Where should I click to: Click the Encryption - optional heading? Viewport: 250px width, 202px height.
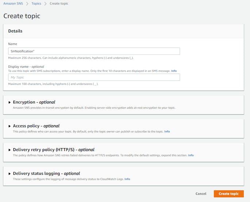(34, 102)
